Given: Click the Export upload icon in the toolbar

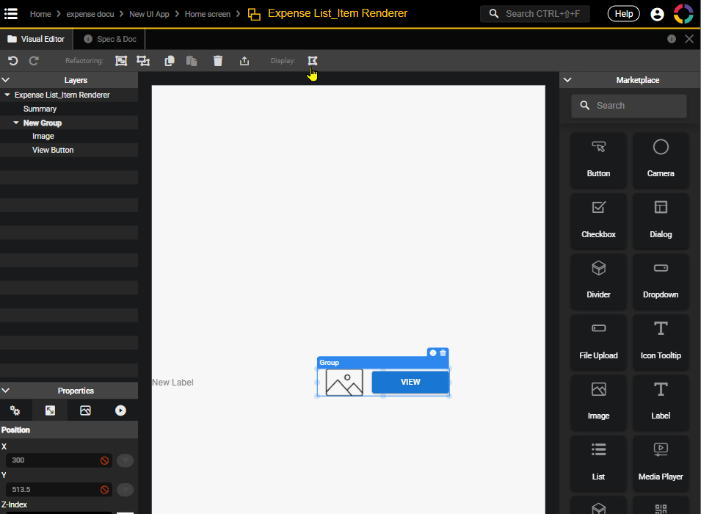Looking at the screenshot, I should (244, 61).
